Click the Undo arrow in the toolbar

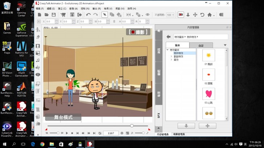point(88,15)
